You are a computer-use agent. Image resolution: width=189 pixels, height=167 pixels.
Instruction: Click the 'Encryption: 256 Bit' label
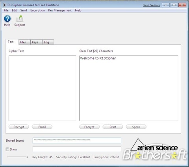tap(106, 157)
